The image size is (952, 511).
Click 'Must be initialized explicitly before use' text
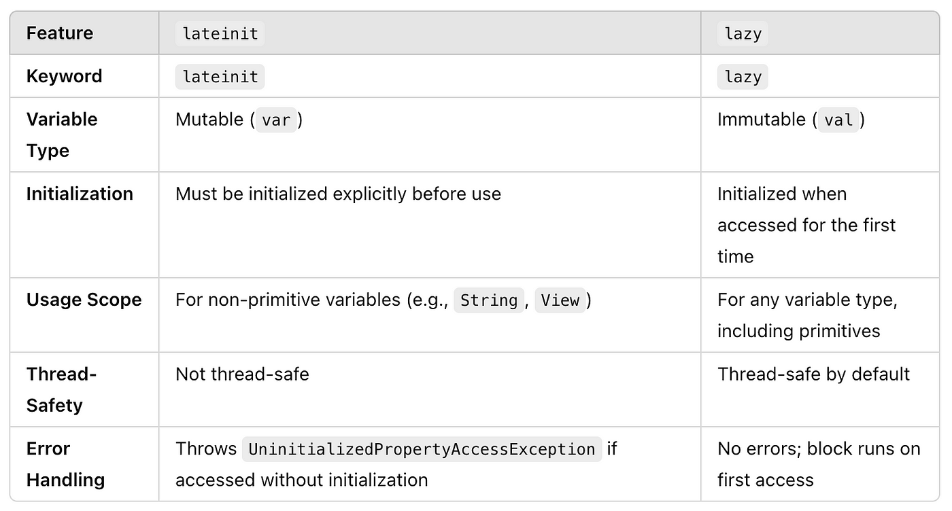(x=338, y=194)
